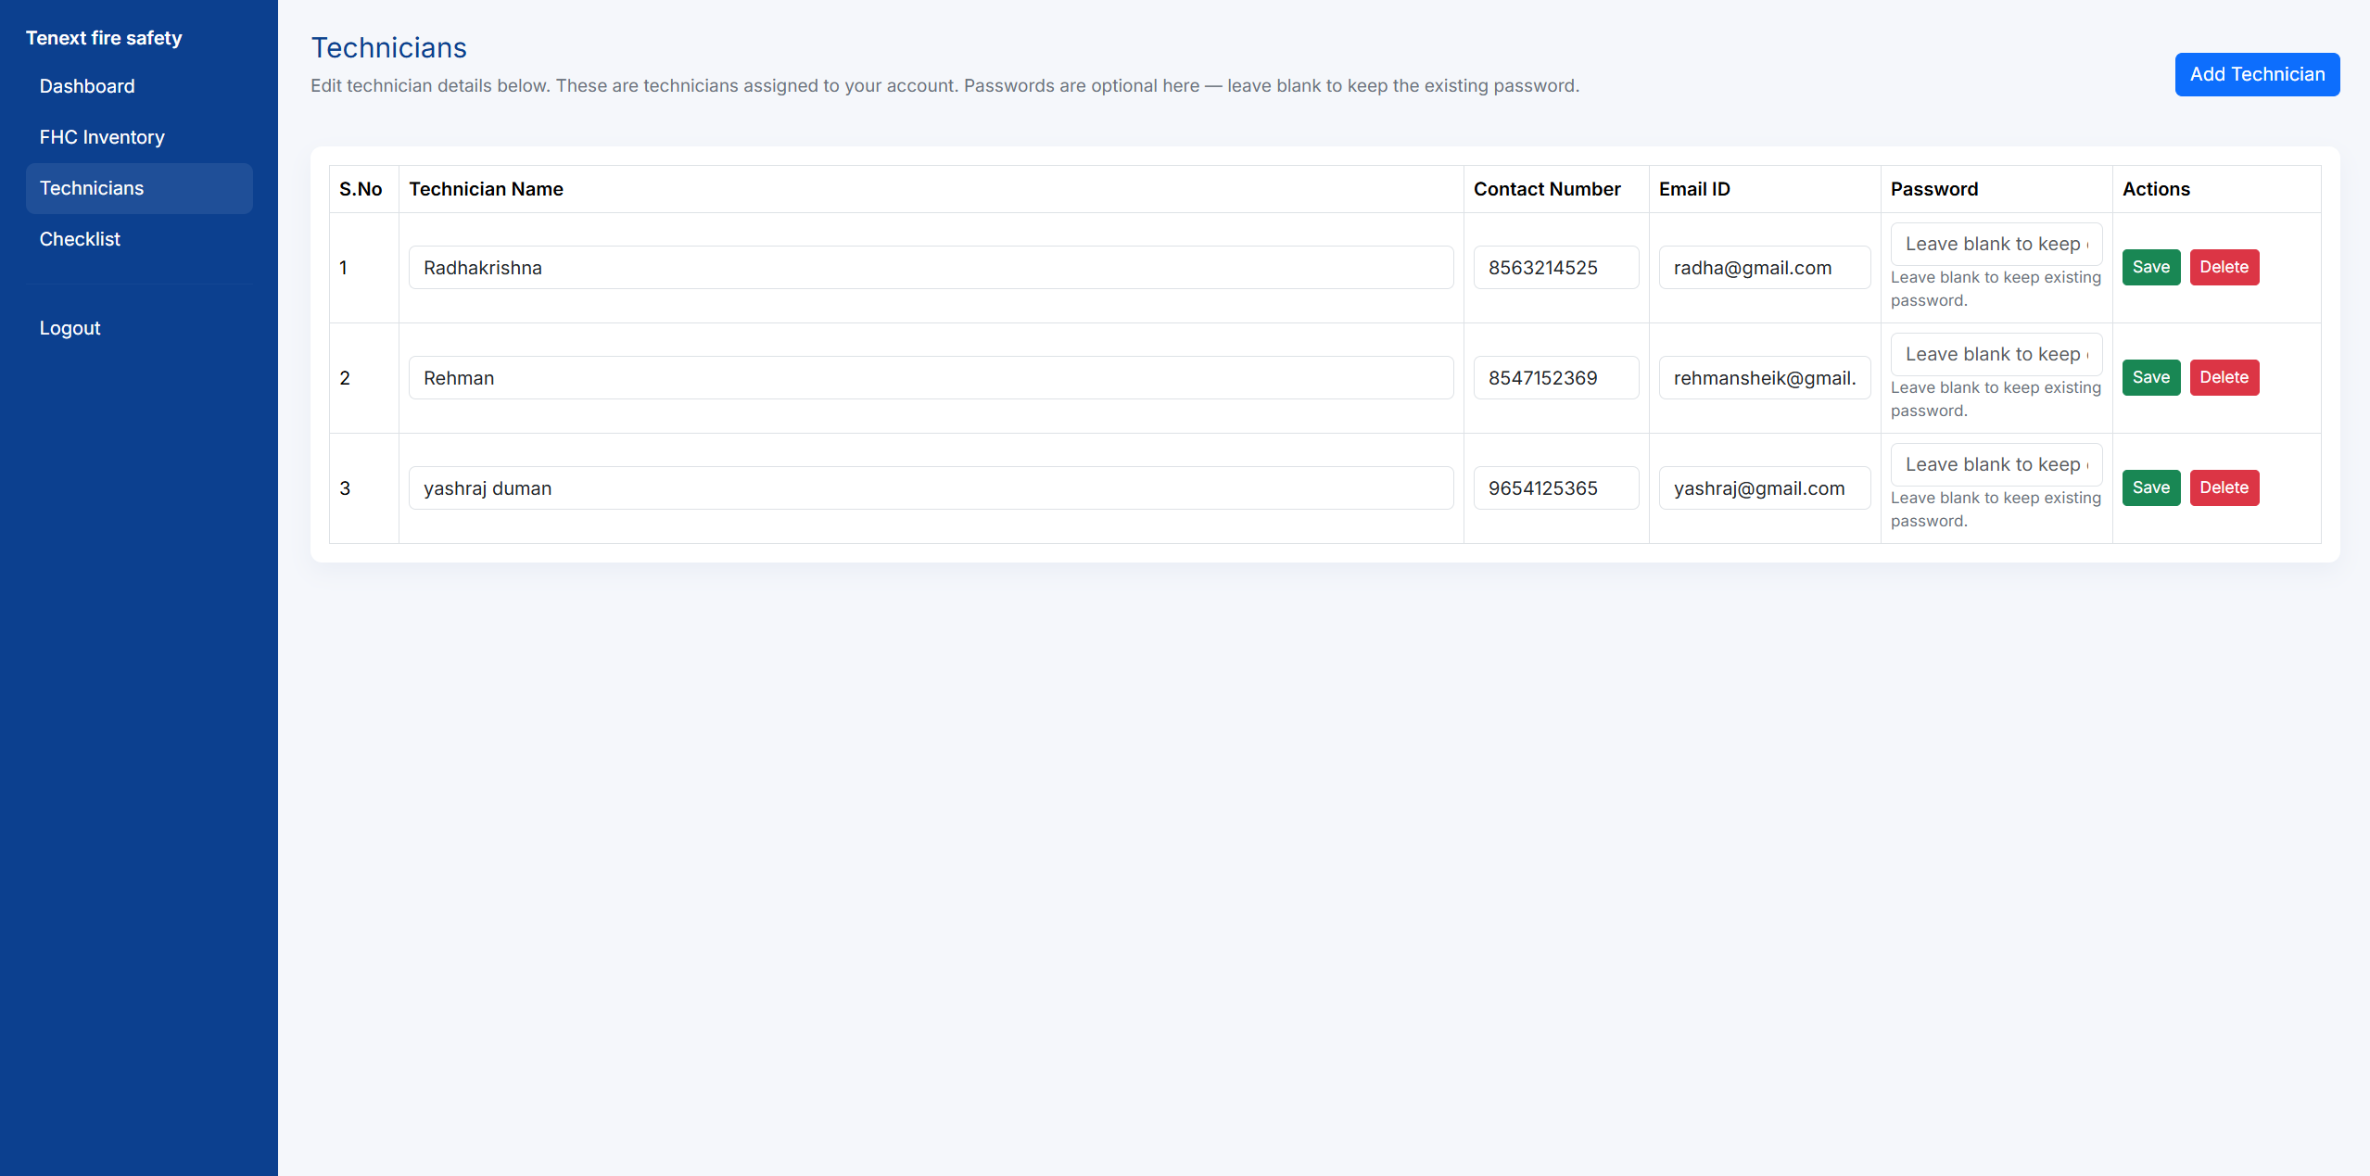Edit the radha@gmail.com email field

pos(1764,267)
